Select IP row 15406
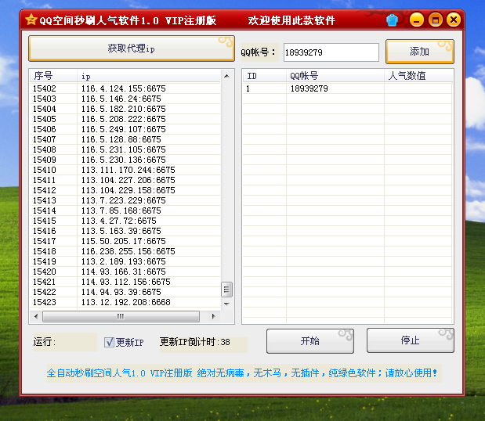The height and width of the screenshot is (421, 485). tap(125, 129)
